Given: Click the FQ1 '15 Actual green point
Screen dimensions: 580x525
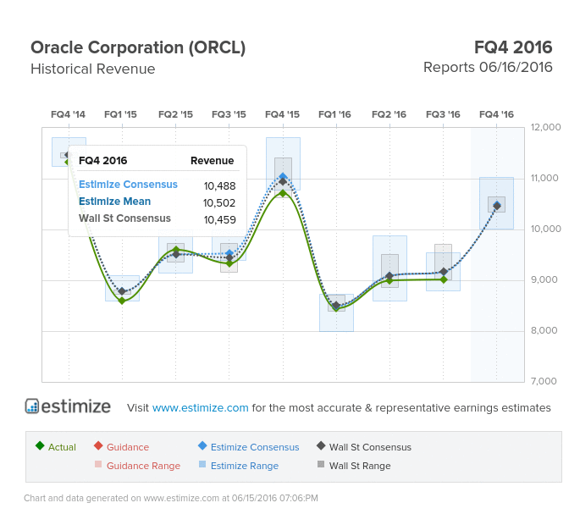Looking at the screenshot, I should (122, 301).
